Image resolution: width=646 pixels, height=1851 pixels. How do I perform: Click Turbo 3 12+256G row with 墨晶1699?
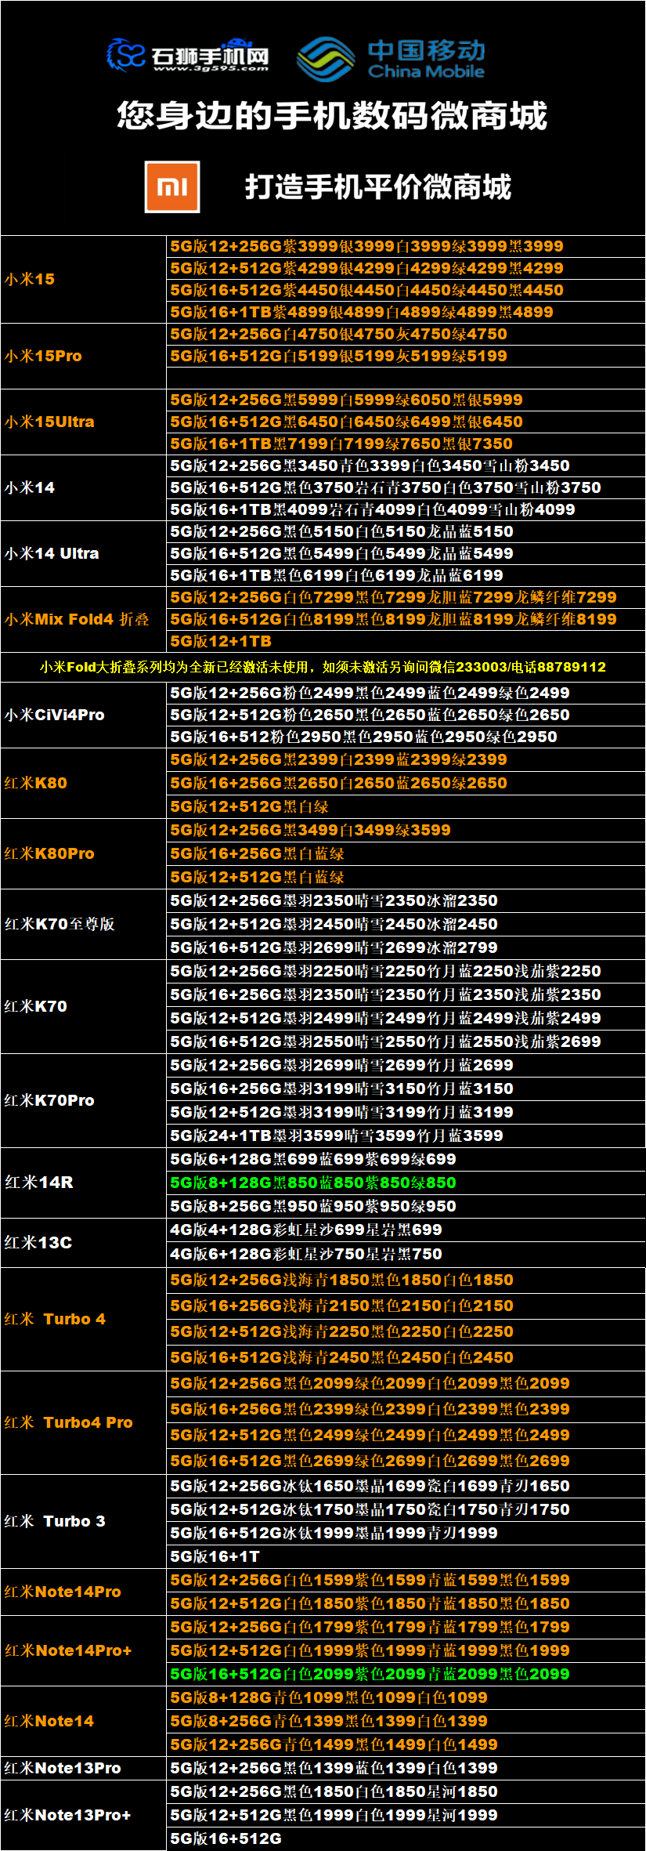tap(406, 1486)
